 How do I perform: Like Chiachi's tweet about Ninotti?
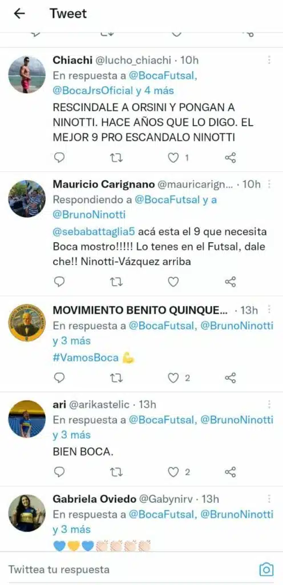pyautogui.click(x=173, y=158)
